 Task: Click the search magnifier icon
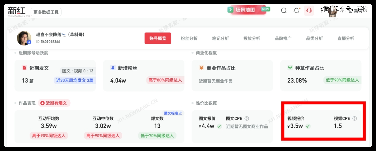pyautogui.click(x=284, y=10)
